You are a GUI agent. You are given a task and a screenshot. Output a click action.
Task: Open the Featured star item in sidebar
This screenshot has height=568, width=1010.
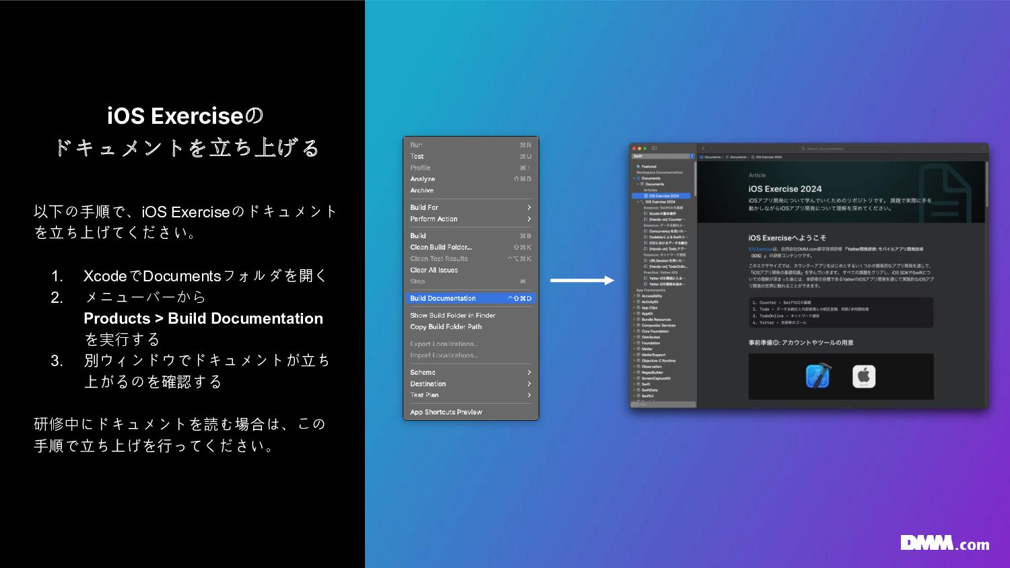(646, 166)
